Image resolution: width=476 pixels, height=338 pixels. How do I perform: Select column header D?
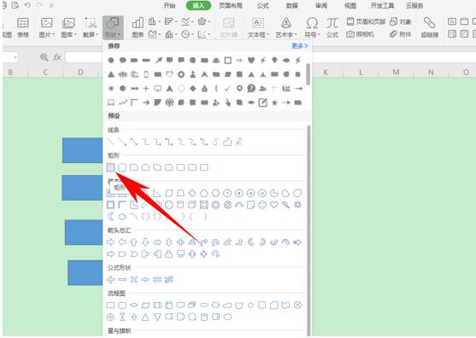(80, 73)
